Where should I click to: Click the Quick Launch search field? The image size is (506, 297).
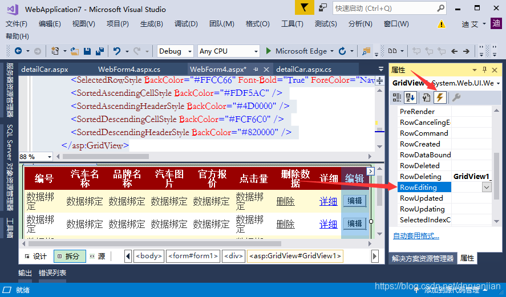(384, 9)
